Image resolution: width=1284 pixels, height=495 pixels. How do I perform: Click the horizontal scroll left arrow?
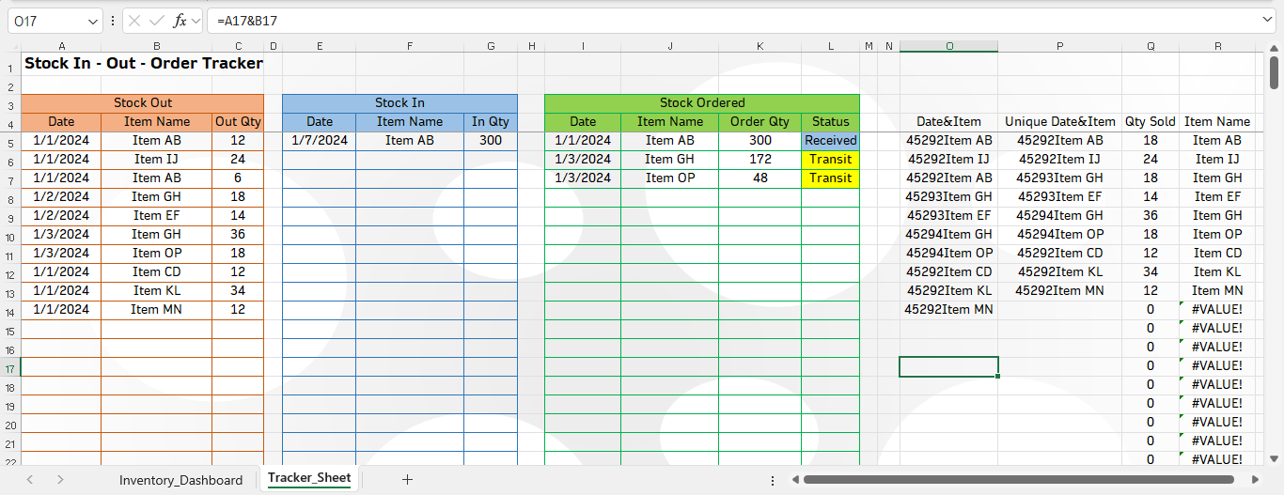(x=794, y=480)
